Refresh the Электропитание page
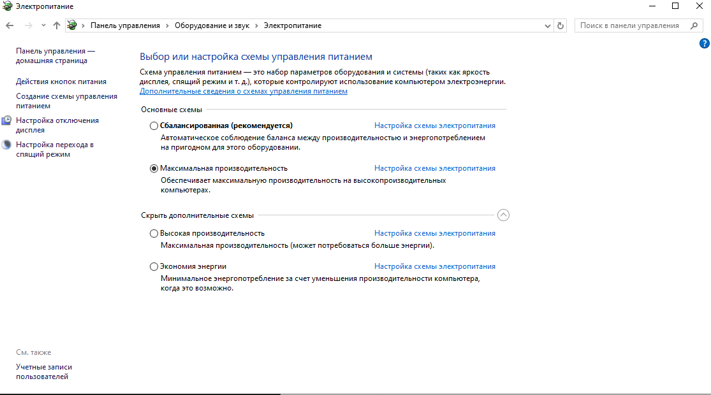The image size is (711, 395). (561, 26)
